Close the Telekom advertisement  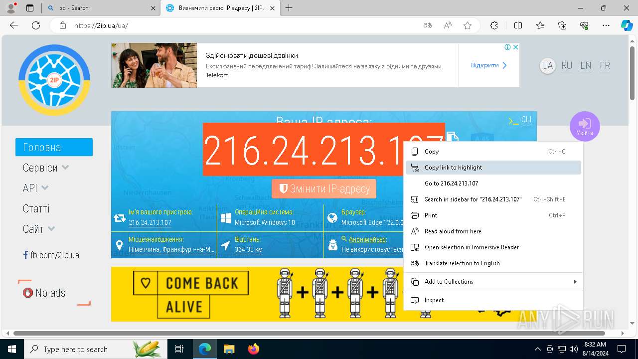click(516, 47)
